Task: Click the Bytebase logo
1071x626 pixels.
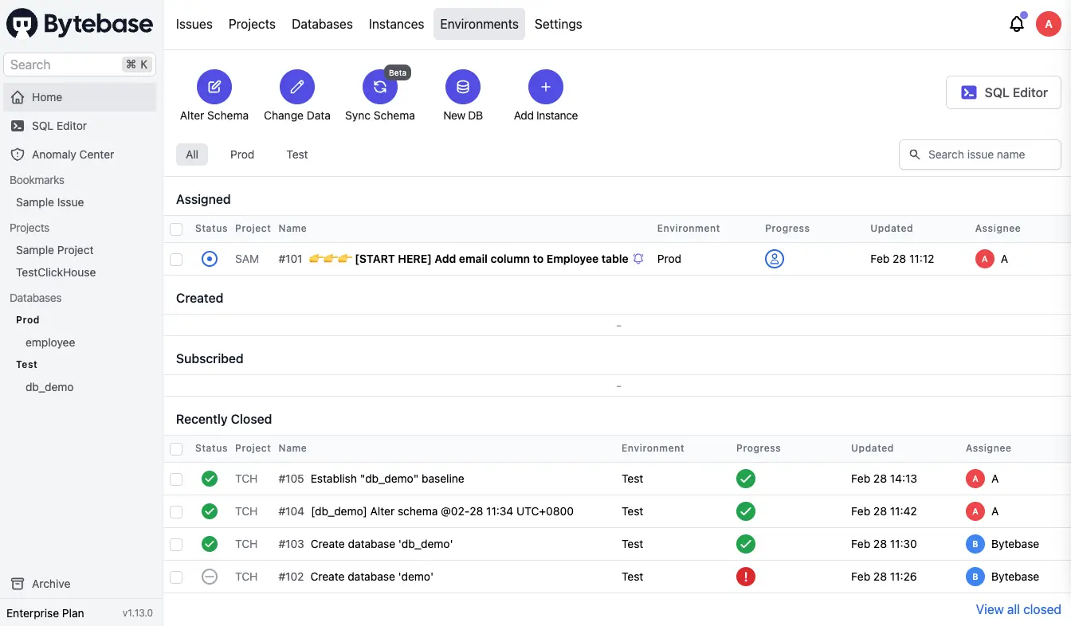Action: [x=80, y=24]
